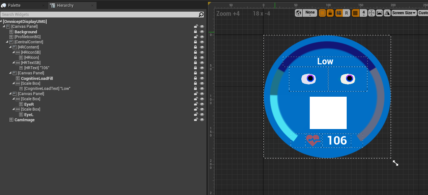Click the landscape image preview icon
The height and width of the screenshot is (195, 428).
click(379, 13)
